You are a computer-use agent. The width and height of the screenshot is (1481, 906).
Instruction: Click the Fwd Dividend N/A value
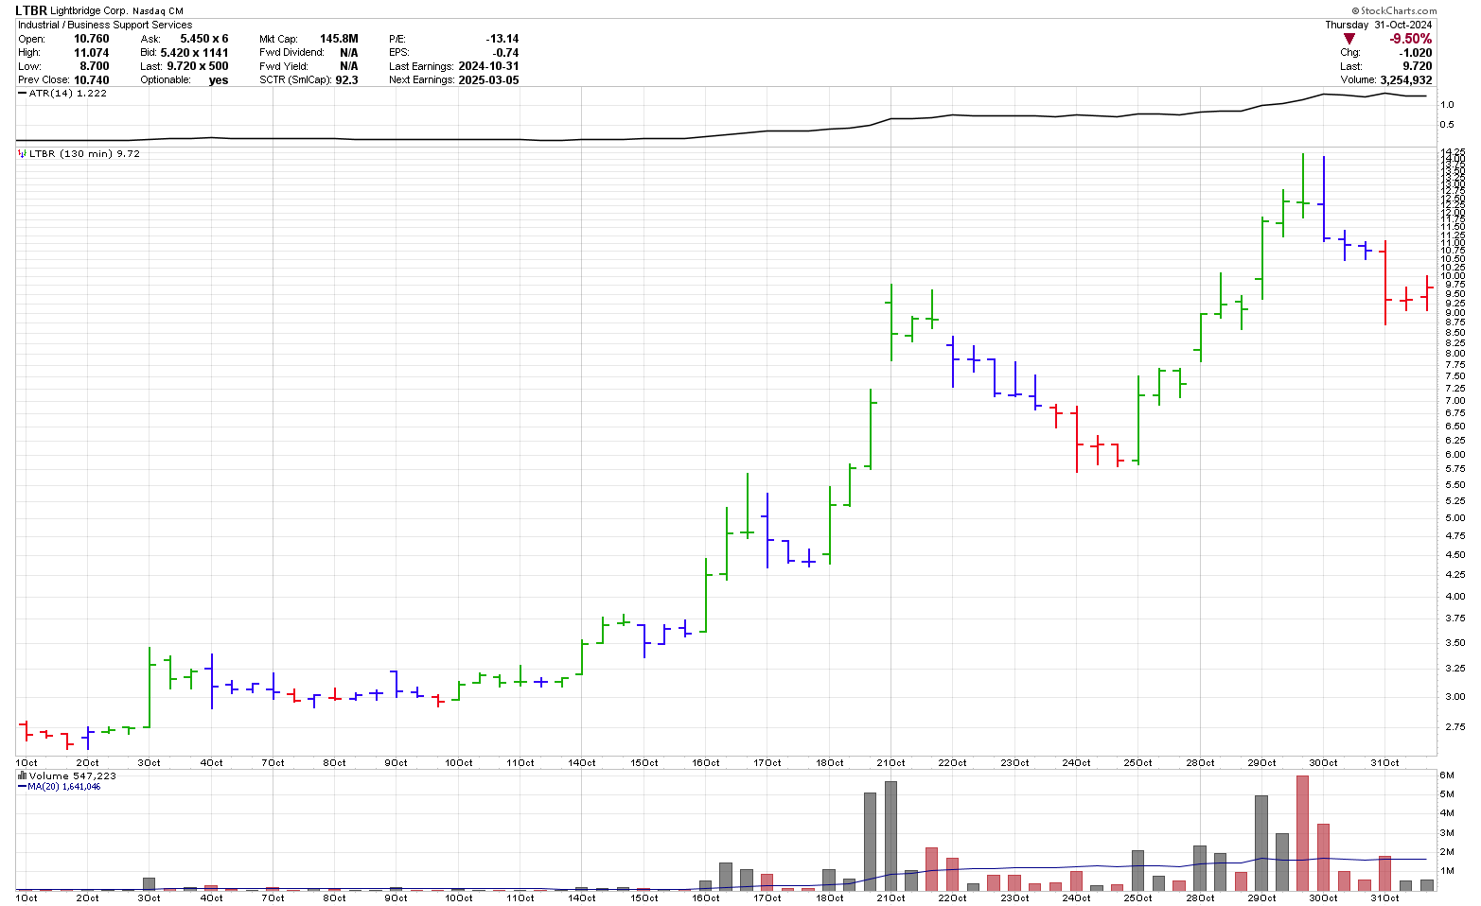pyautogui.click(x=349, y=53)
